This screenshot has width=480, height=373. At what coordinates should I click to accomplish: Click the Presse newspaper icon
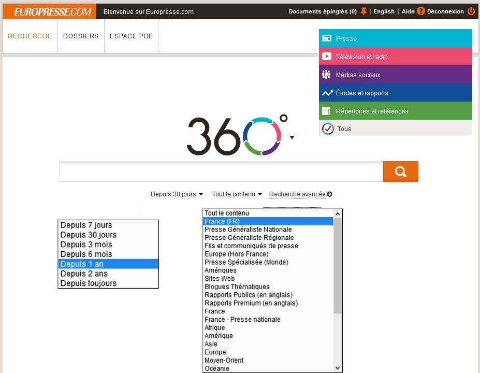pos(326,38)
